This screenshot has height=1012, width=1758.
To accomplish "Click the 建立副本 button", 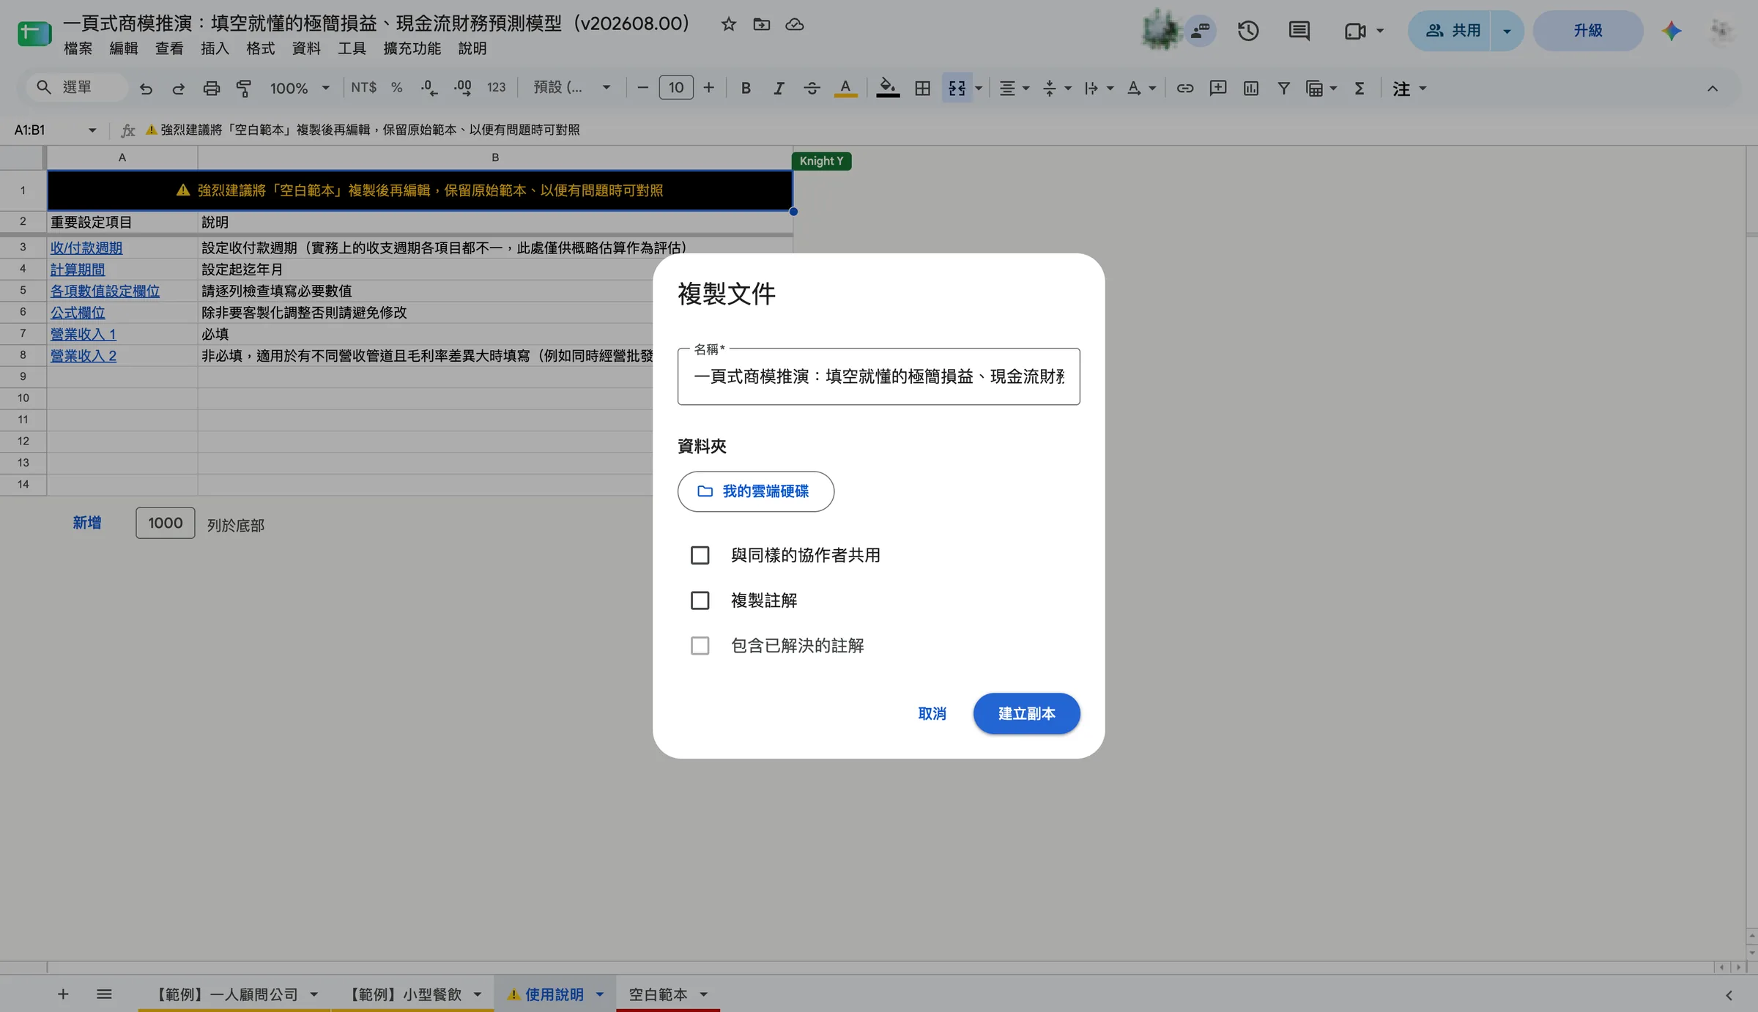I will (x=1026, y=713).
